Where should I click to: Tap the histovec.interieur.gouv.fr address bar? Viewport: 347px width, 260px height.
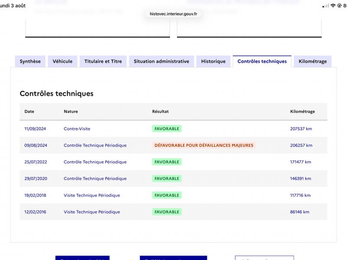[x=173, y=14]
